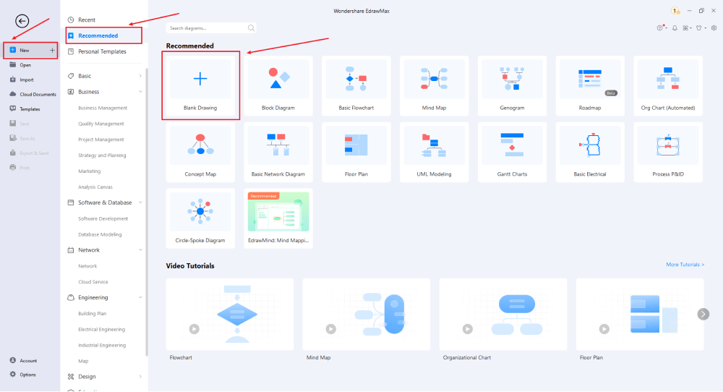The height and width of the screenshot is (392, 723).
Task: Select Electrical Engineering subcategory
Action: pyautogui.click(x=101, y=329)
